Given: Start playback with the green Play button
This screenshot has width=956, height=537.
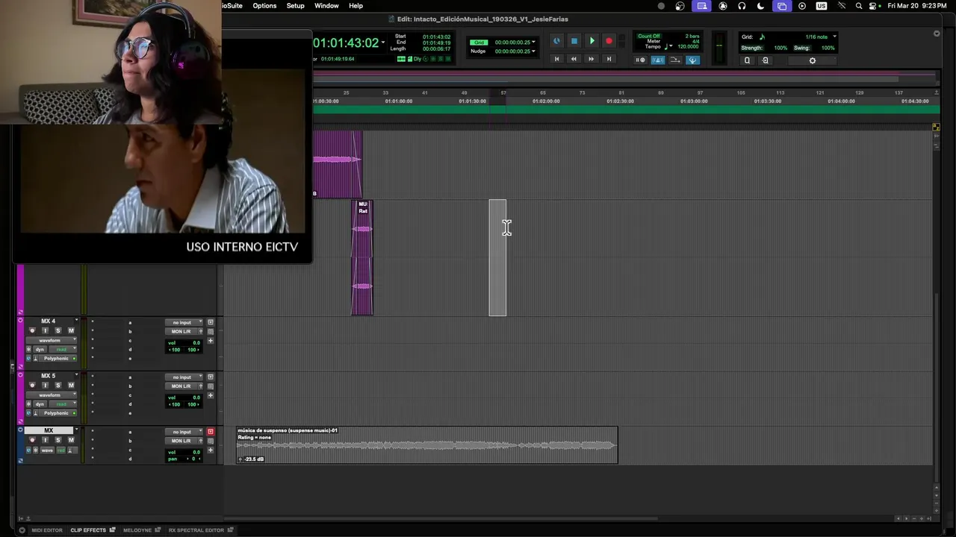Looking at the screenshot, I should click(x=592, y=41).
